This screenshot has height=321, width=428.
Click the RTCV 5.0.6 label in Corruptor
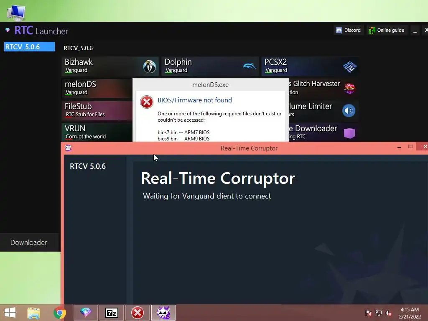(x=88, y=166)
